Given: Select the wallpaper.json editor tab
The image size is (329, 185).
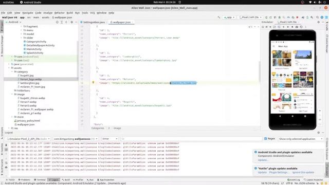Looking at the screenshot, I should point(121,22).
